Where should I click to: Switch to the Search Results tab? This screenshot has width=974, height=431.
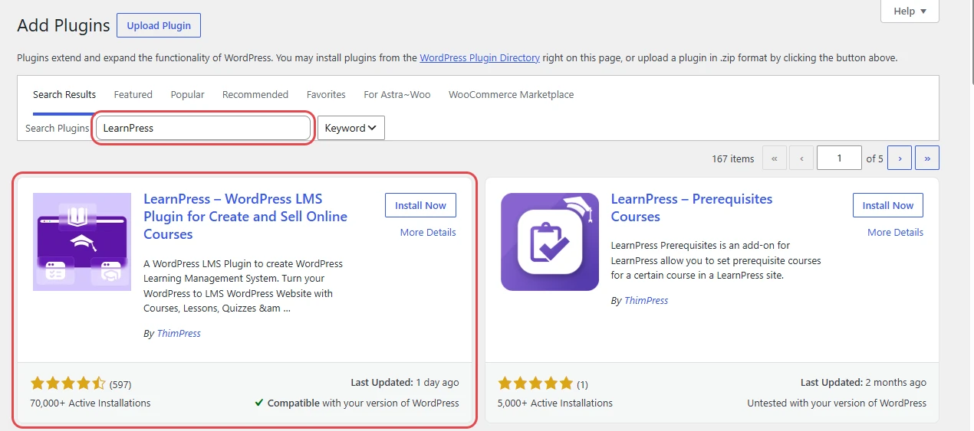point(64,95)
